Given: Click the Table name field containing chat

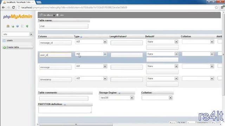Looking at the screenshot, I should (x=64, y=26).
